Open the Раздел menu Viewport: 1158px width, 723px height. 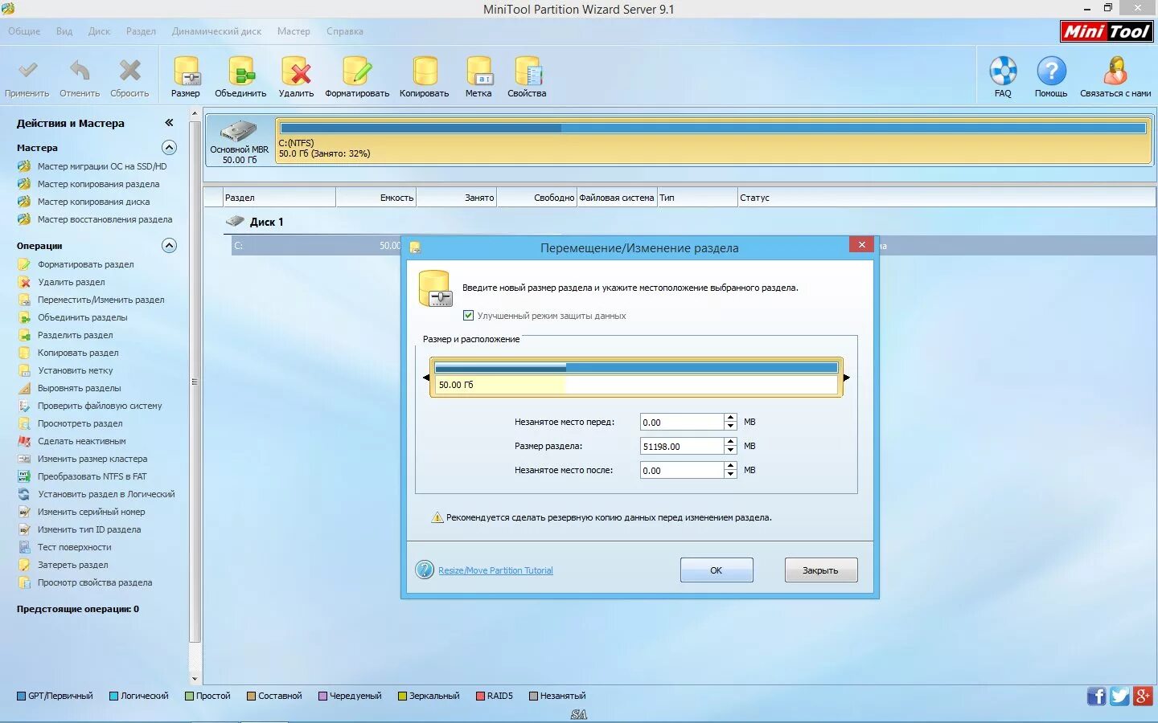(x=141, y=31)
